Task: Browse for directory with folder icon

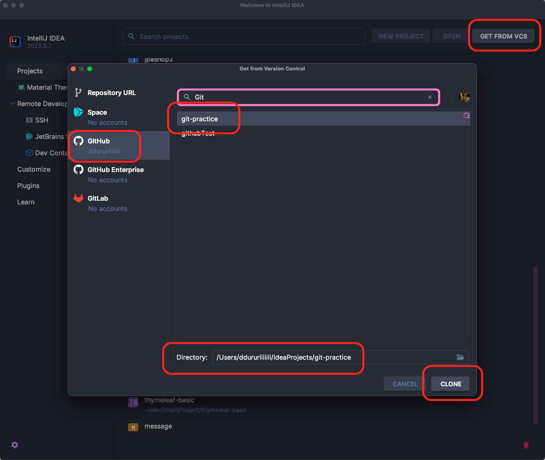Action: coord(460,357)
